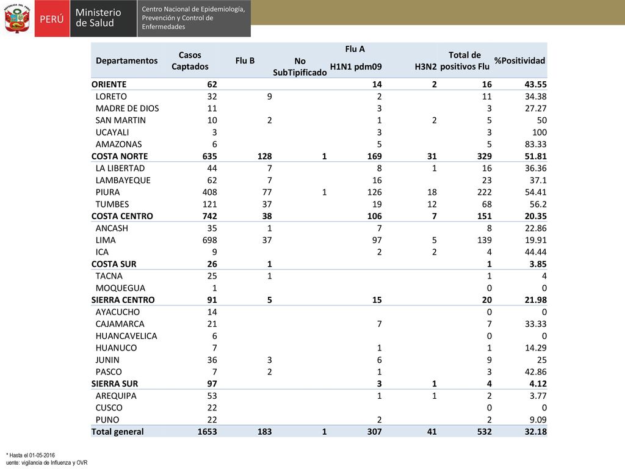Click the 532 total positives value
Viewport: 625px width, 469px height.
(484, 432)
